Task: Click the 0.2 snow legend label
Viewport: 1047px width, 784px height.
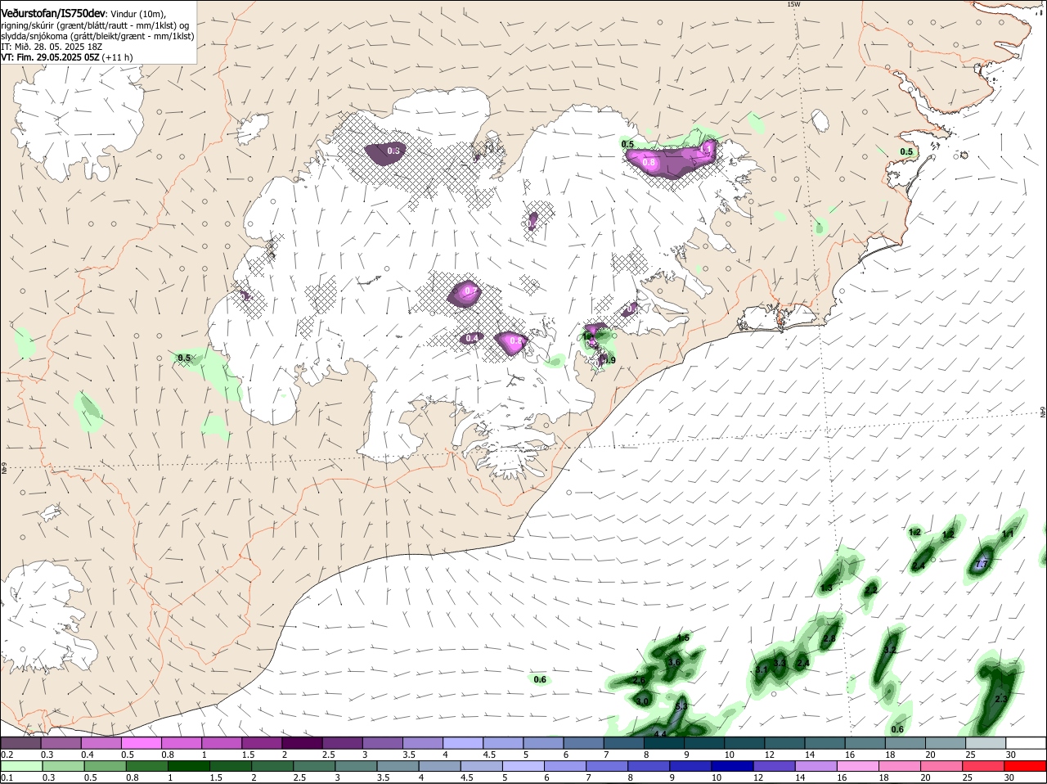Action: click(7, 754)
